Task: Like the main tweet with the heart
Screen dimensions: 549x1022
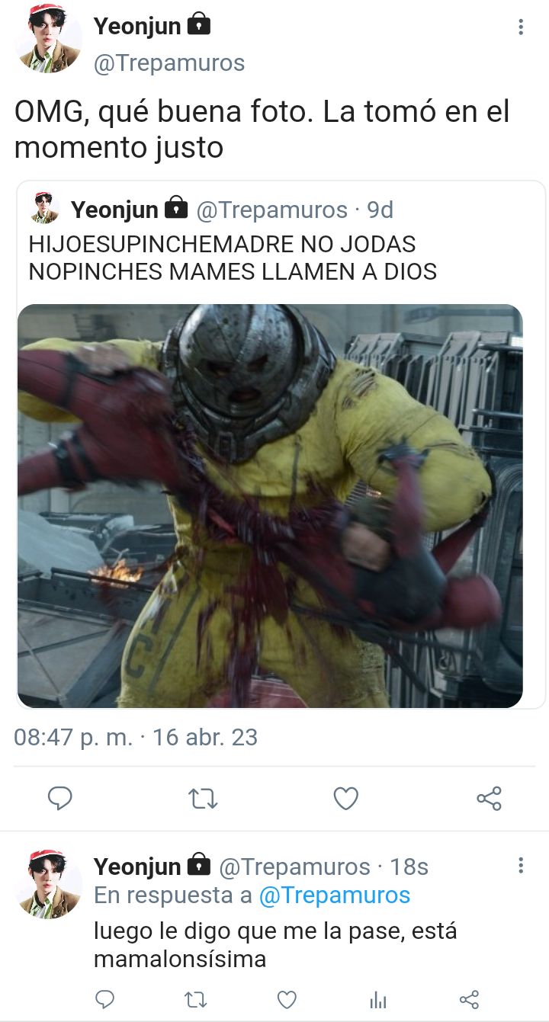Action: [346, 798]
